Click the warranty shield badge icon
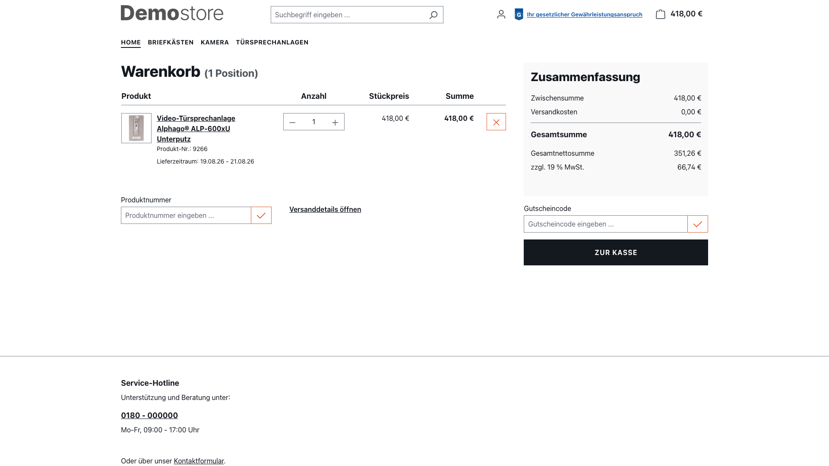The image size is (829, 466). 519,14
